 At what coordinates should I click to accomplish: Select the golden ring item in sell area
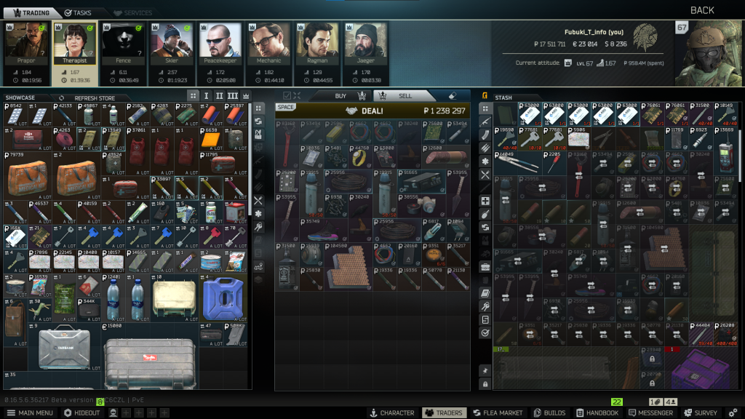tap(359, 157)
